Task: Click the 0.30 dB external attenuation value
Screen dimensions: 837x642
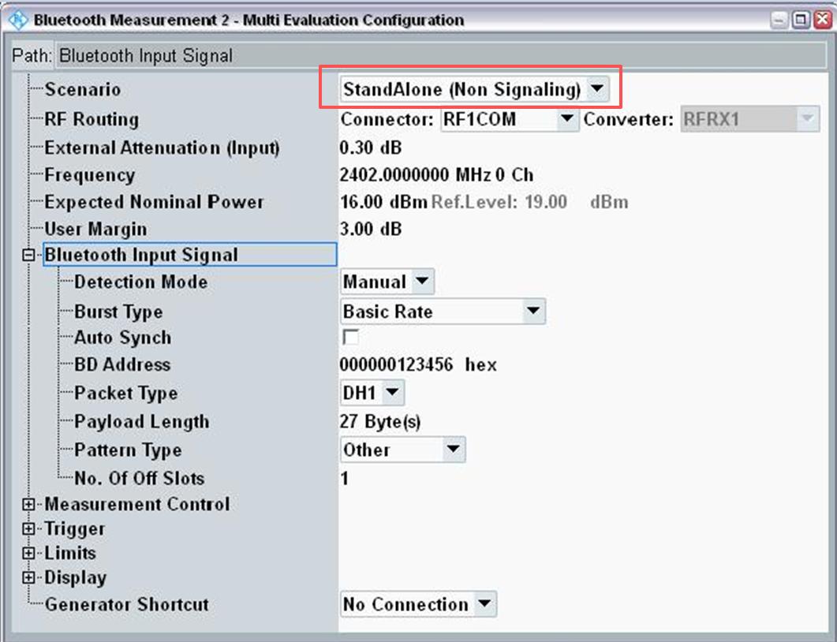Action: 371,147
